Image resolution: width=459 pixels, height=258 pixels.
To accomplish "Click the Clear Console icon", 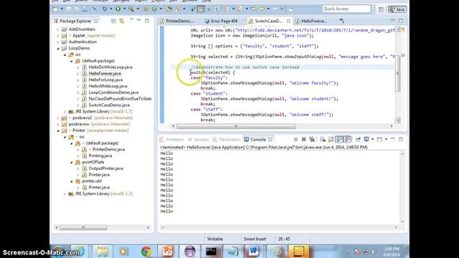I will pos(323,139).
